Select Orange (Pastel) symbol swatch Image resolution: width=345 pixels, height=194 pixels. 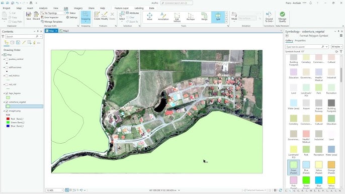click(331, 167)
